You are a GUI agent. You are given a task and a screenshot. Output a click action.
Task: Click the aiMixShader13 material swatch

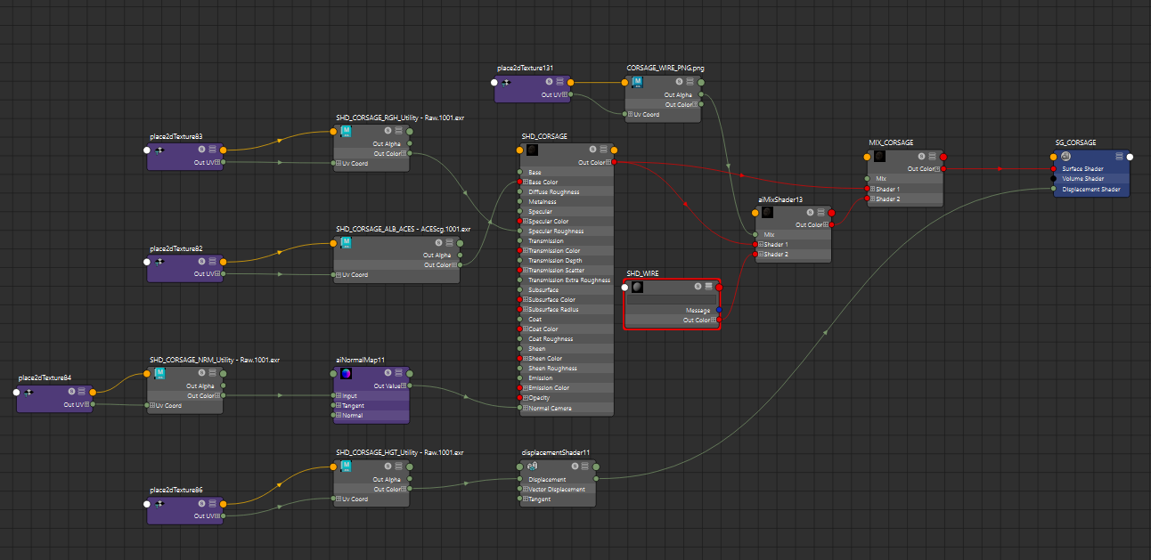[767, 213]
